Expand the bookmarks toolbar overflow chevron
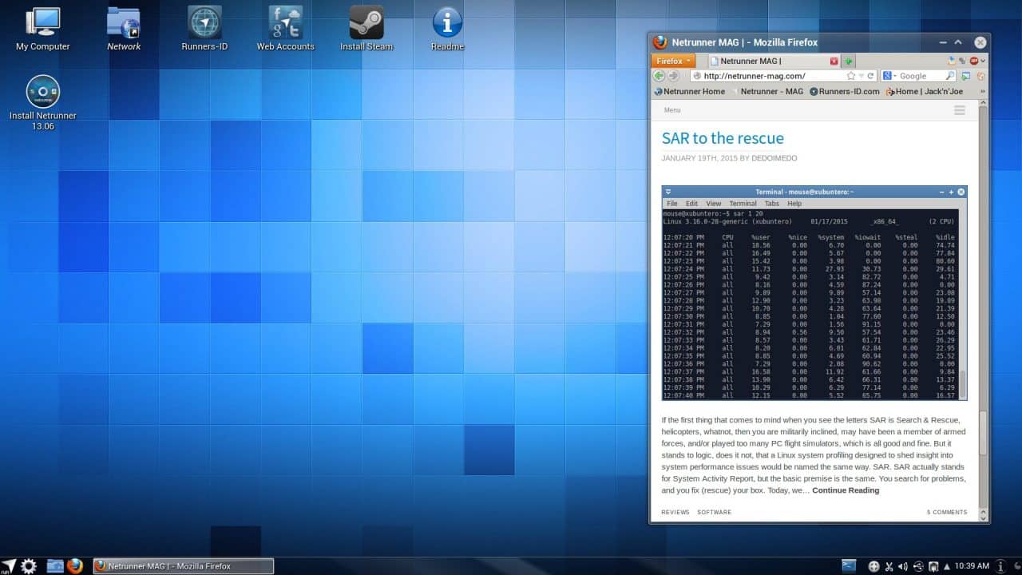The height and width of the screenshot is (575, 1022). tap(980, 91)
